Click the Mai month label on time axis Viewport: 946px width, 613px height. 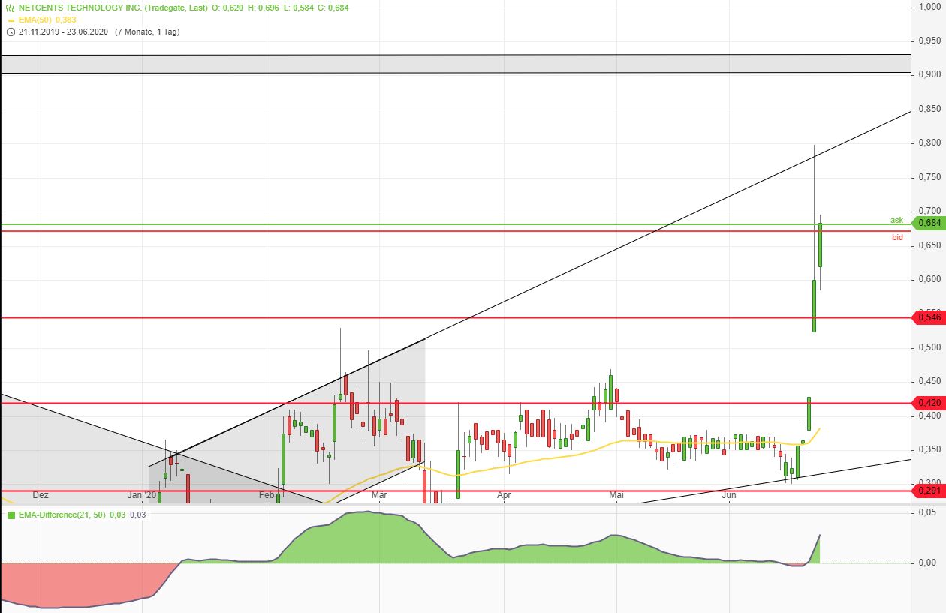(616, 495)
